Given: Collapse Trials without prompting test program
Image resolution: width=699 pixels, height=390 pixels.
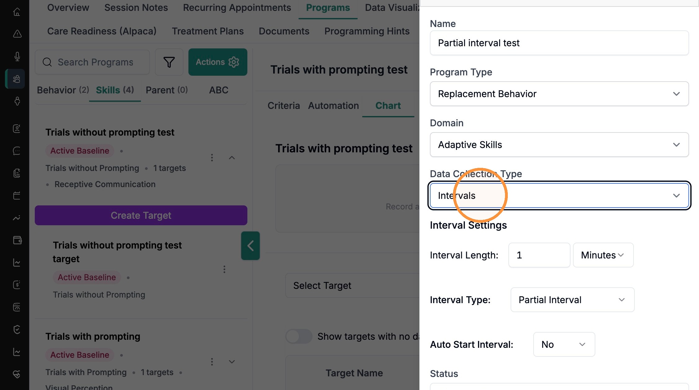Looking at the screenshot, I should coord(232,158).
